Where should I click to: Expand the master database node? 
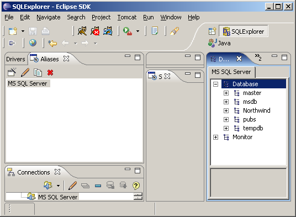tap(226, 93)
